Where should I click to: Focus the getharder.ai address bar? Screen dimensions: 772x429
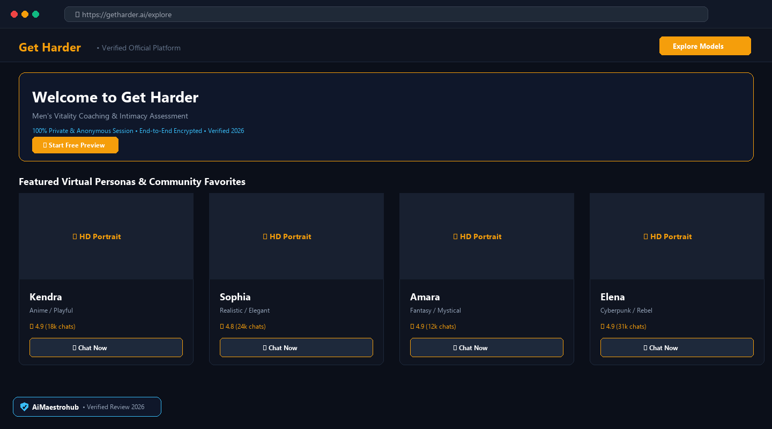point(386,14)
